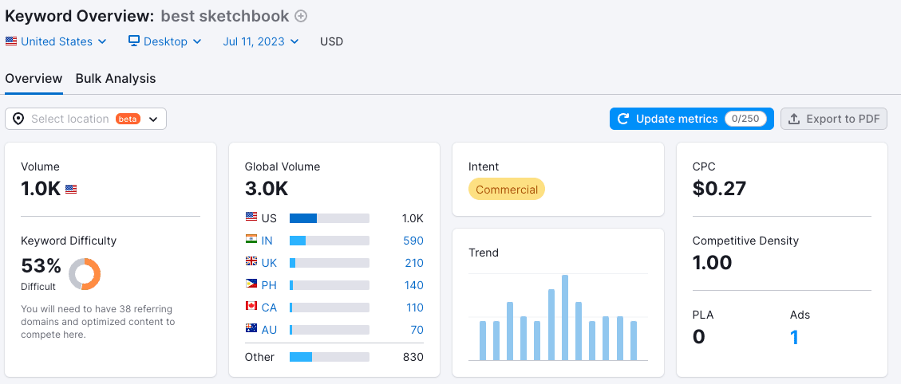
Task: Click the export upload icon
Action: pyautogui.click(x=794, y=119)
